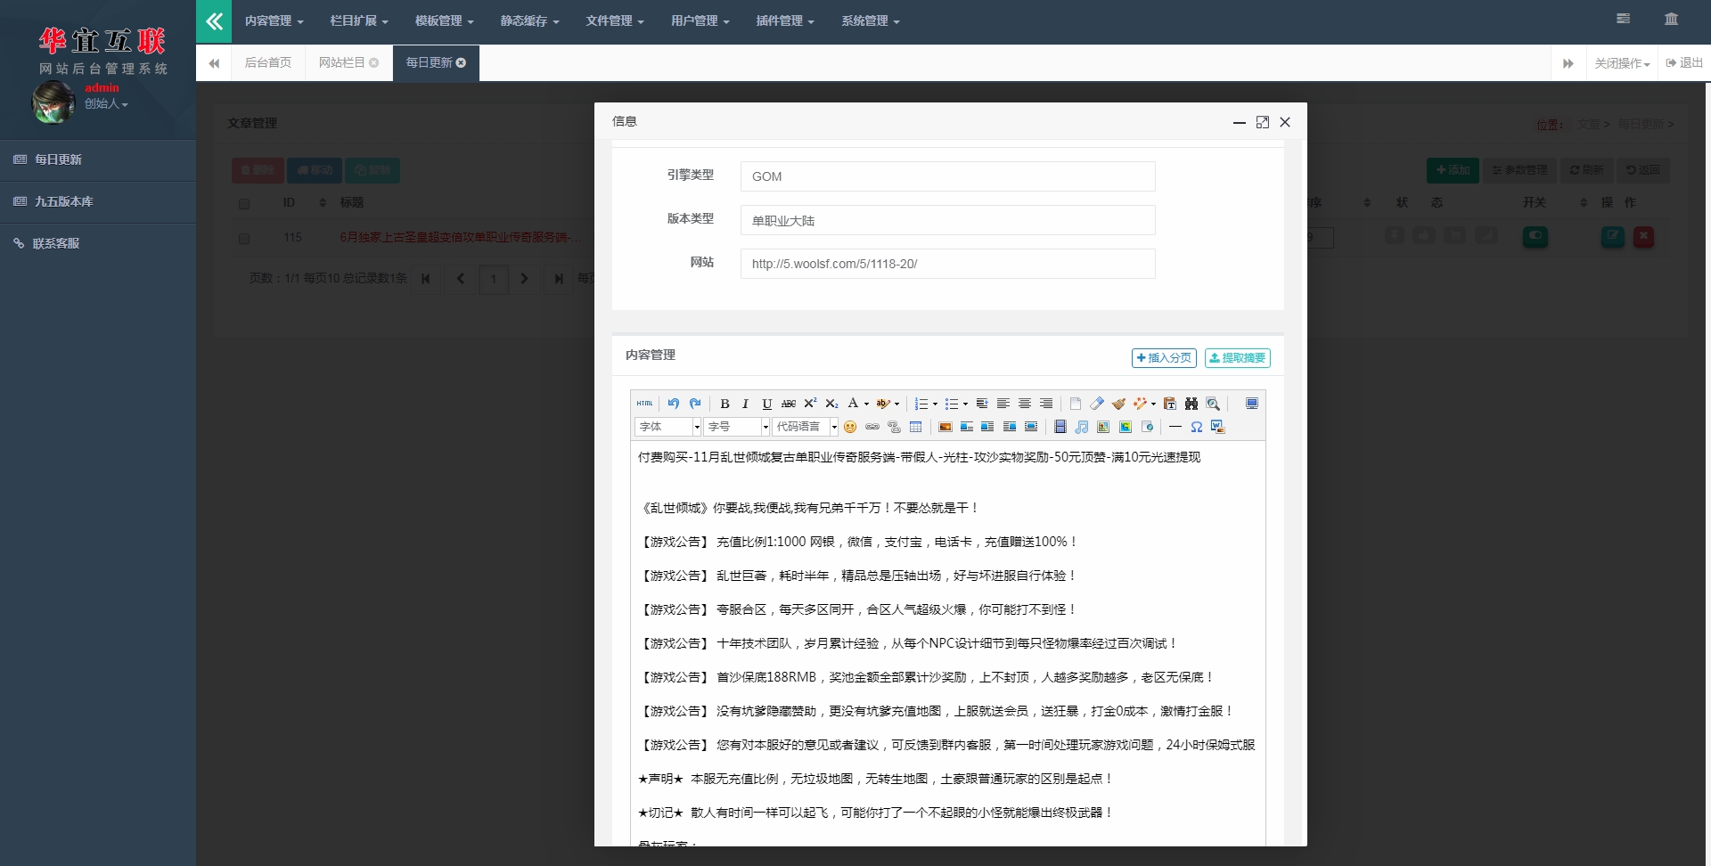Insert an emoticon in editor
The height and width of the screenshot is (866, 1711).
[850, 427]
